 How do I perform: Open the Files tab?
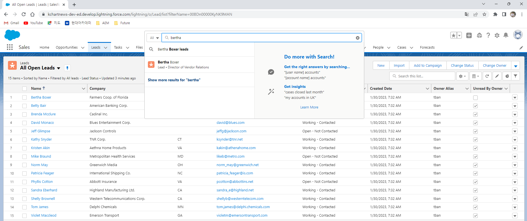point(139,47)
